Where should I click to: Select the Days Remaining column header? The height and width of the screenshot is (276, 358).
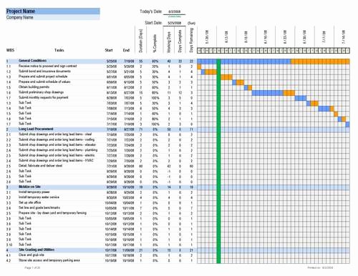point(191,40)
